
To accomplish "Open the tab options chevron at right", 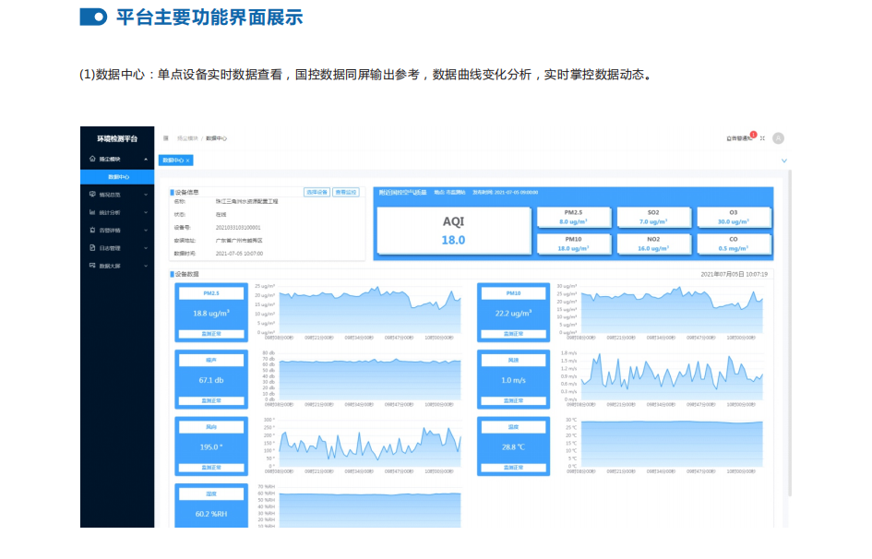I will (x=784, y=161).
